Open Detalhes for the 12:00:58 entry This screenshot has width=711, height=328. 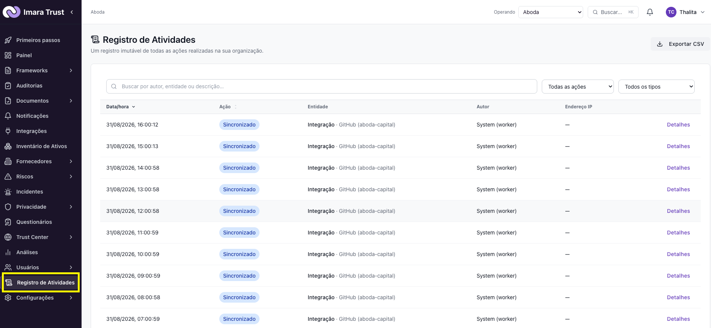pyautogui.click(x=678, y=211)
